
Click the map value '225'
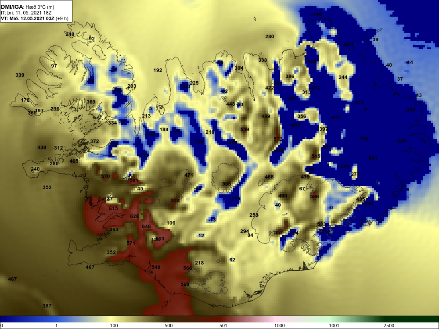(x=194, y=83)
